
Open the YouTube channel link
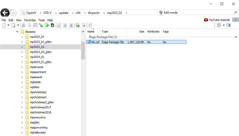(x=217, y=20)
